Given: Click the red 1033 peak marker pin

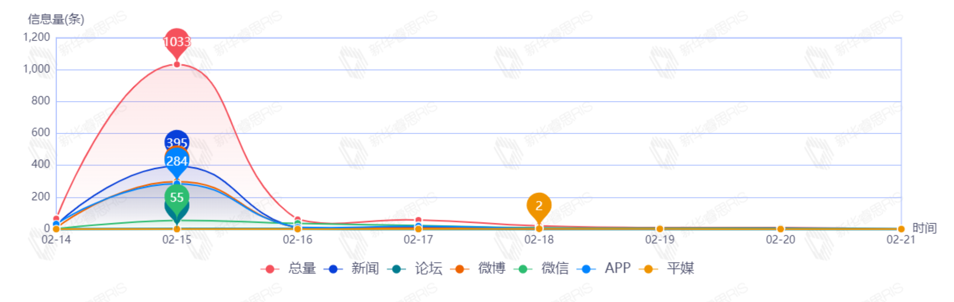Looking at the screenshot, I should (177, 41).
